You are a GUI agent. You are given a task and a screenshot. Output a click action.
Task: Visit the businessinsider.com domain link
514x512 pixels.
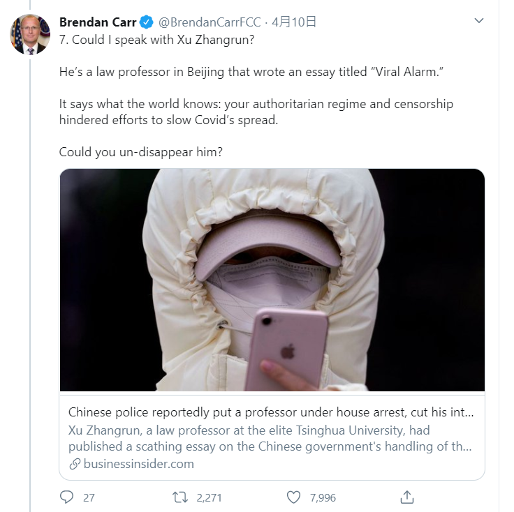[x=138, y=464]
